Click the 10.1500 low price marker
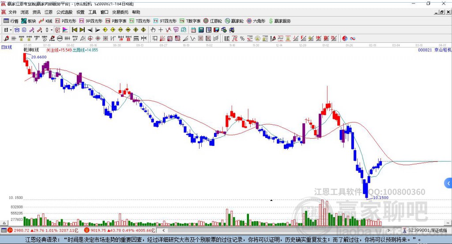The image size is (452, 244). point(381,198)
